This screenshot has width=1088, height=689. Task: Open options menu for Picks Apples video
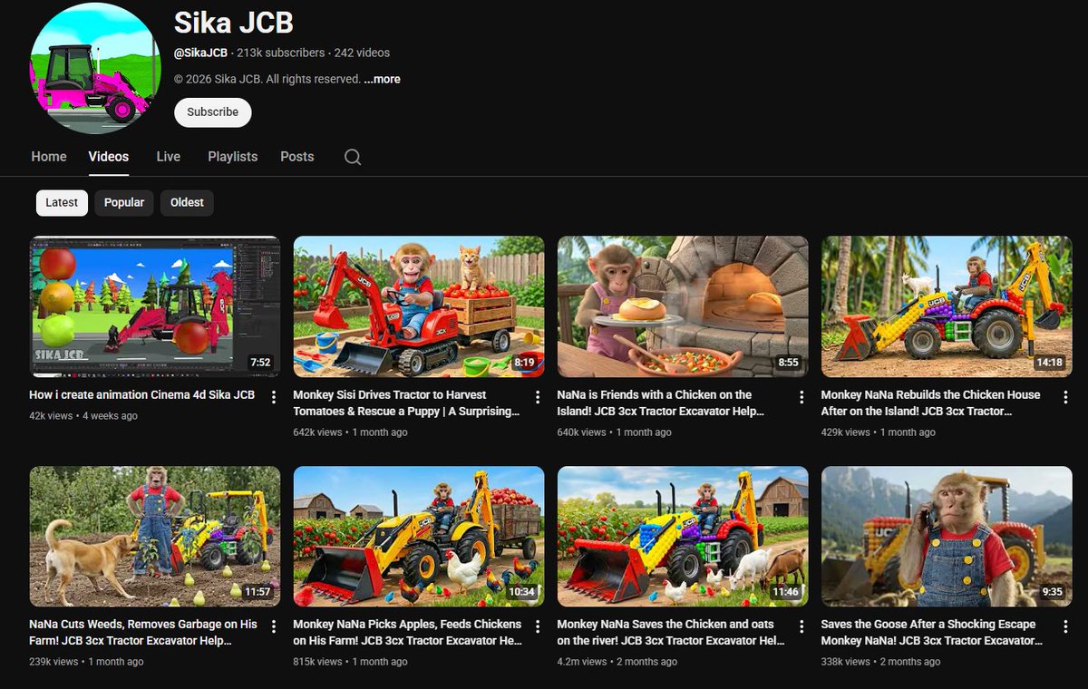pos(538,627)
